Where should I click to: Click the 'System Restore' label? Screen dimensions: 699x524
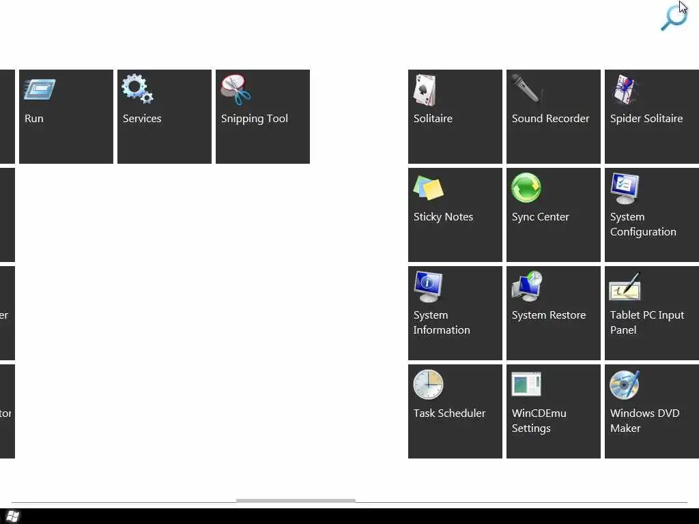point(549,315)
